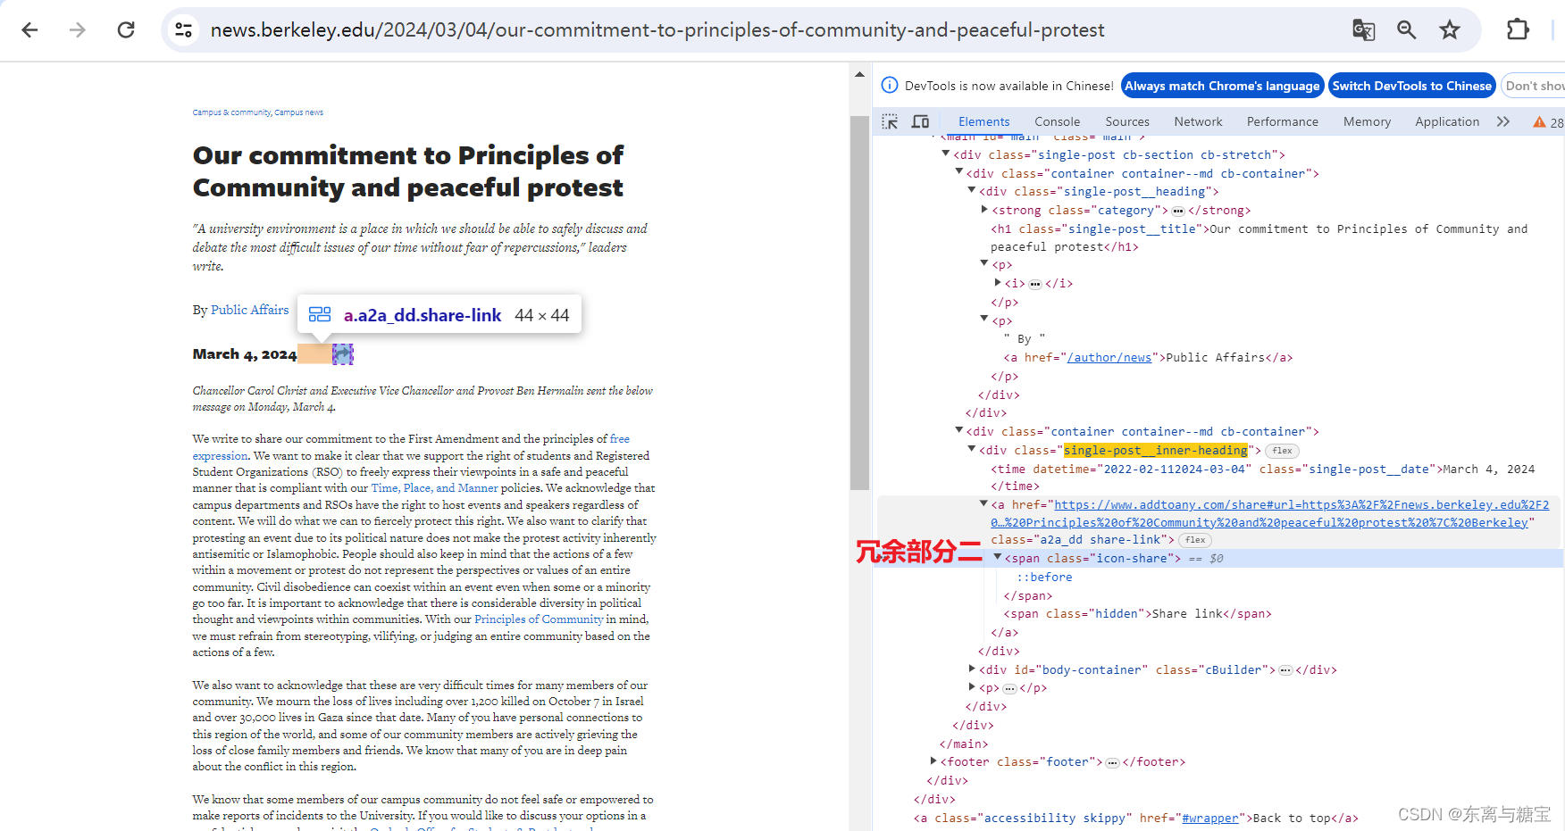Switch to the Console tab

1057,121
